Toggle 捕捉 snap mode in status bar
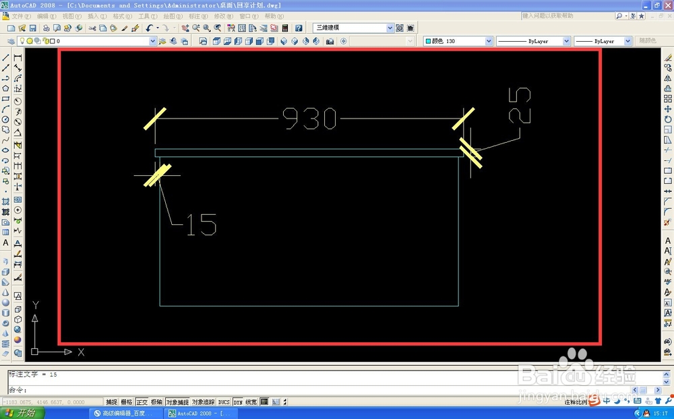The height and width of the screenshot is (419, 674). [111, 402]
